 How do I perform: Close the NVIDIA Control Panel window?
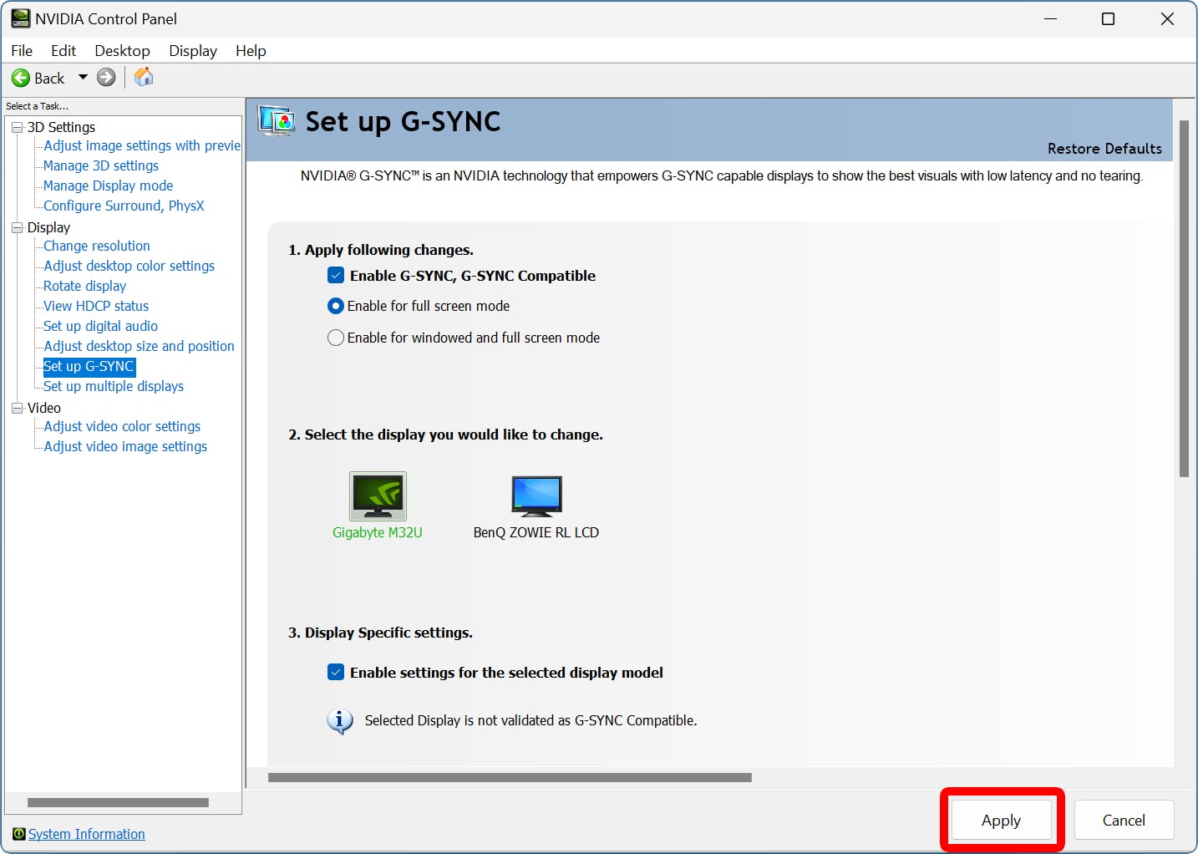pos(1167,18)
